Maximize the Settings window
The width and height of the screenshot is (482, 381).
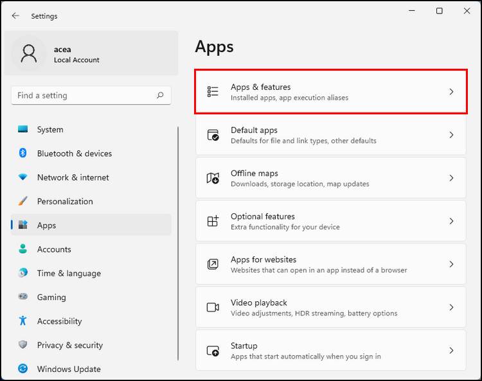[x=440, y=11]
